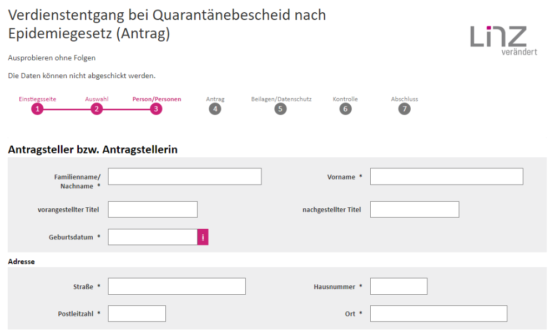Viewport: 555px width, 333px height.
Task: Click step circle 3 for Person/Personen
Action: point(156,109)
